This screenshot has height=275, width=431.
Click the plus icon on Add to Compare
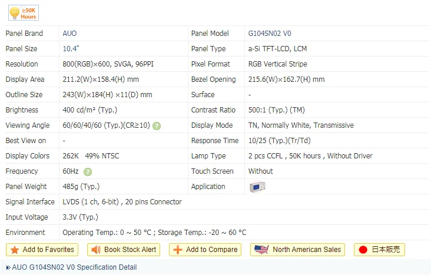(x=178, y=250)
